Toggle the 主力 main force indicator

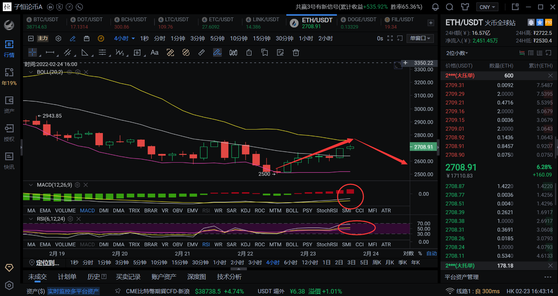click(x=43, y=38)
